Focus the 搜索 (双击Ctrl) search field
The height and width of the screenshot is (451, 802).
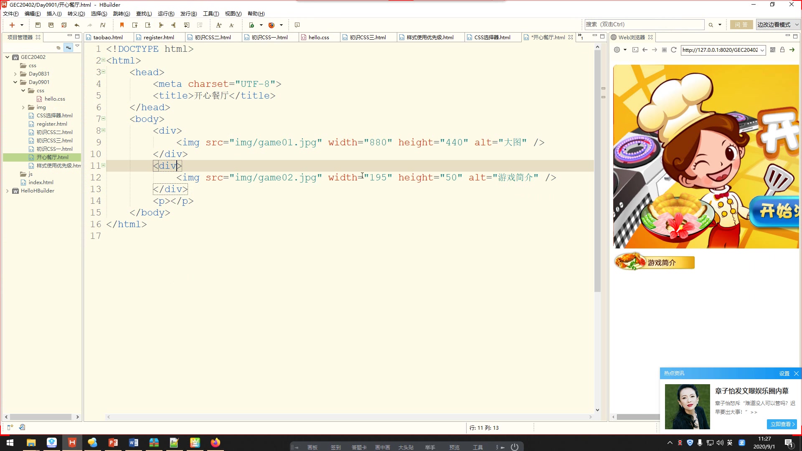(644, 25)
